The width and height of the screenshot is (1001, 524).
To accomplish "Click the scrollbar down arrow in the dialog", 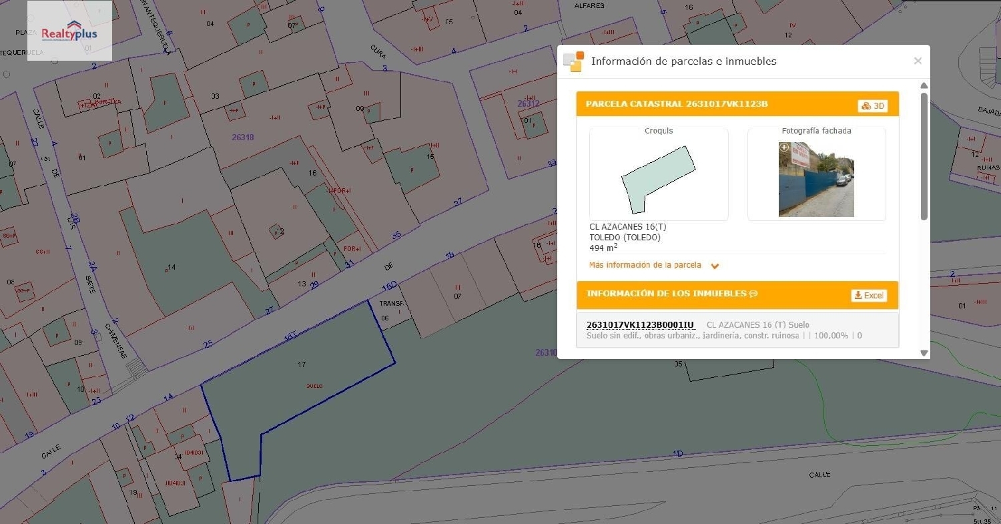I will [x=924, y=352].
